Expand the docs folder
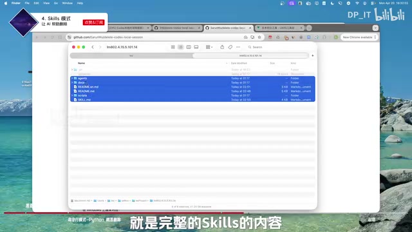The width and height of the screenshot is (412, 232). click(x=72, y=82)
